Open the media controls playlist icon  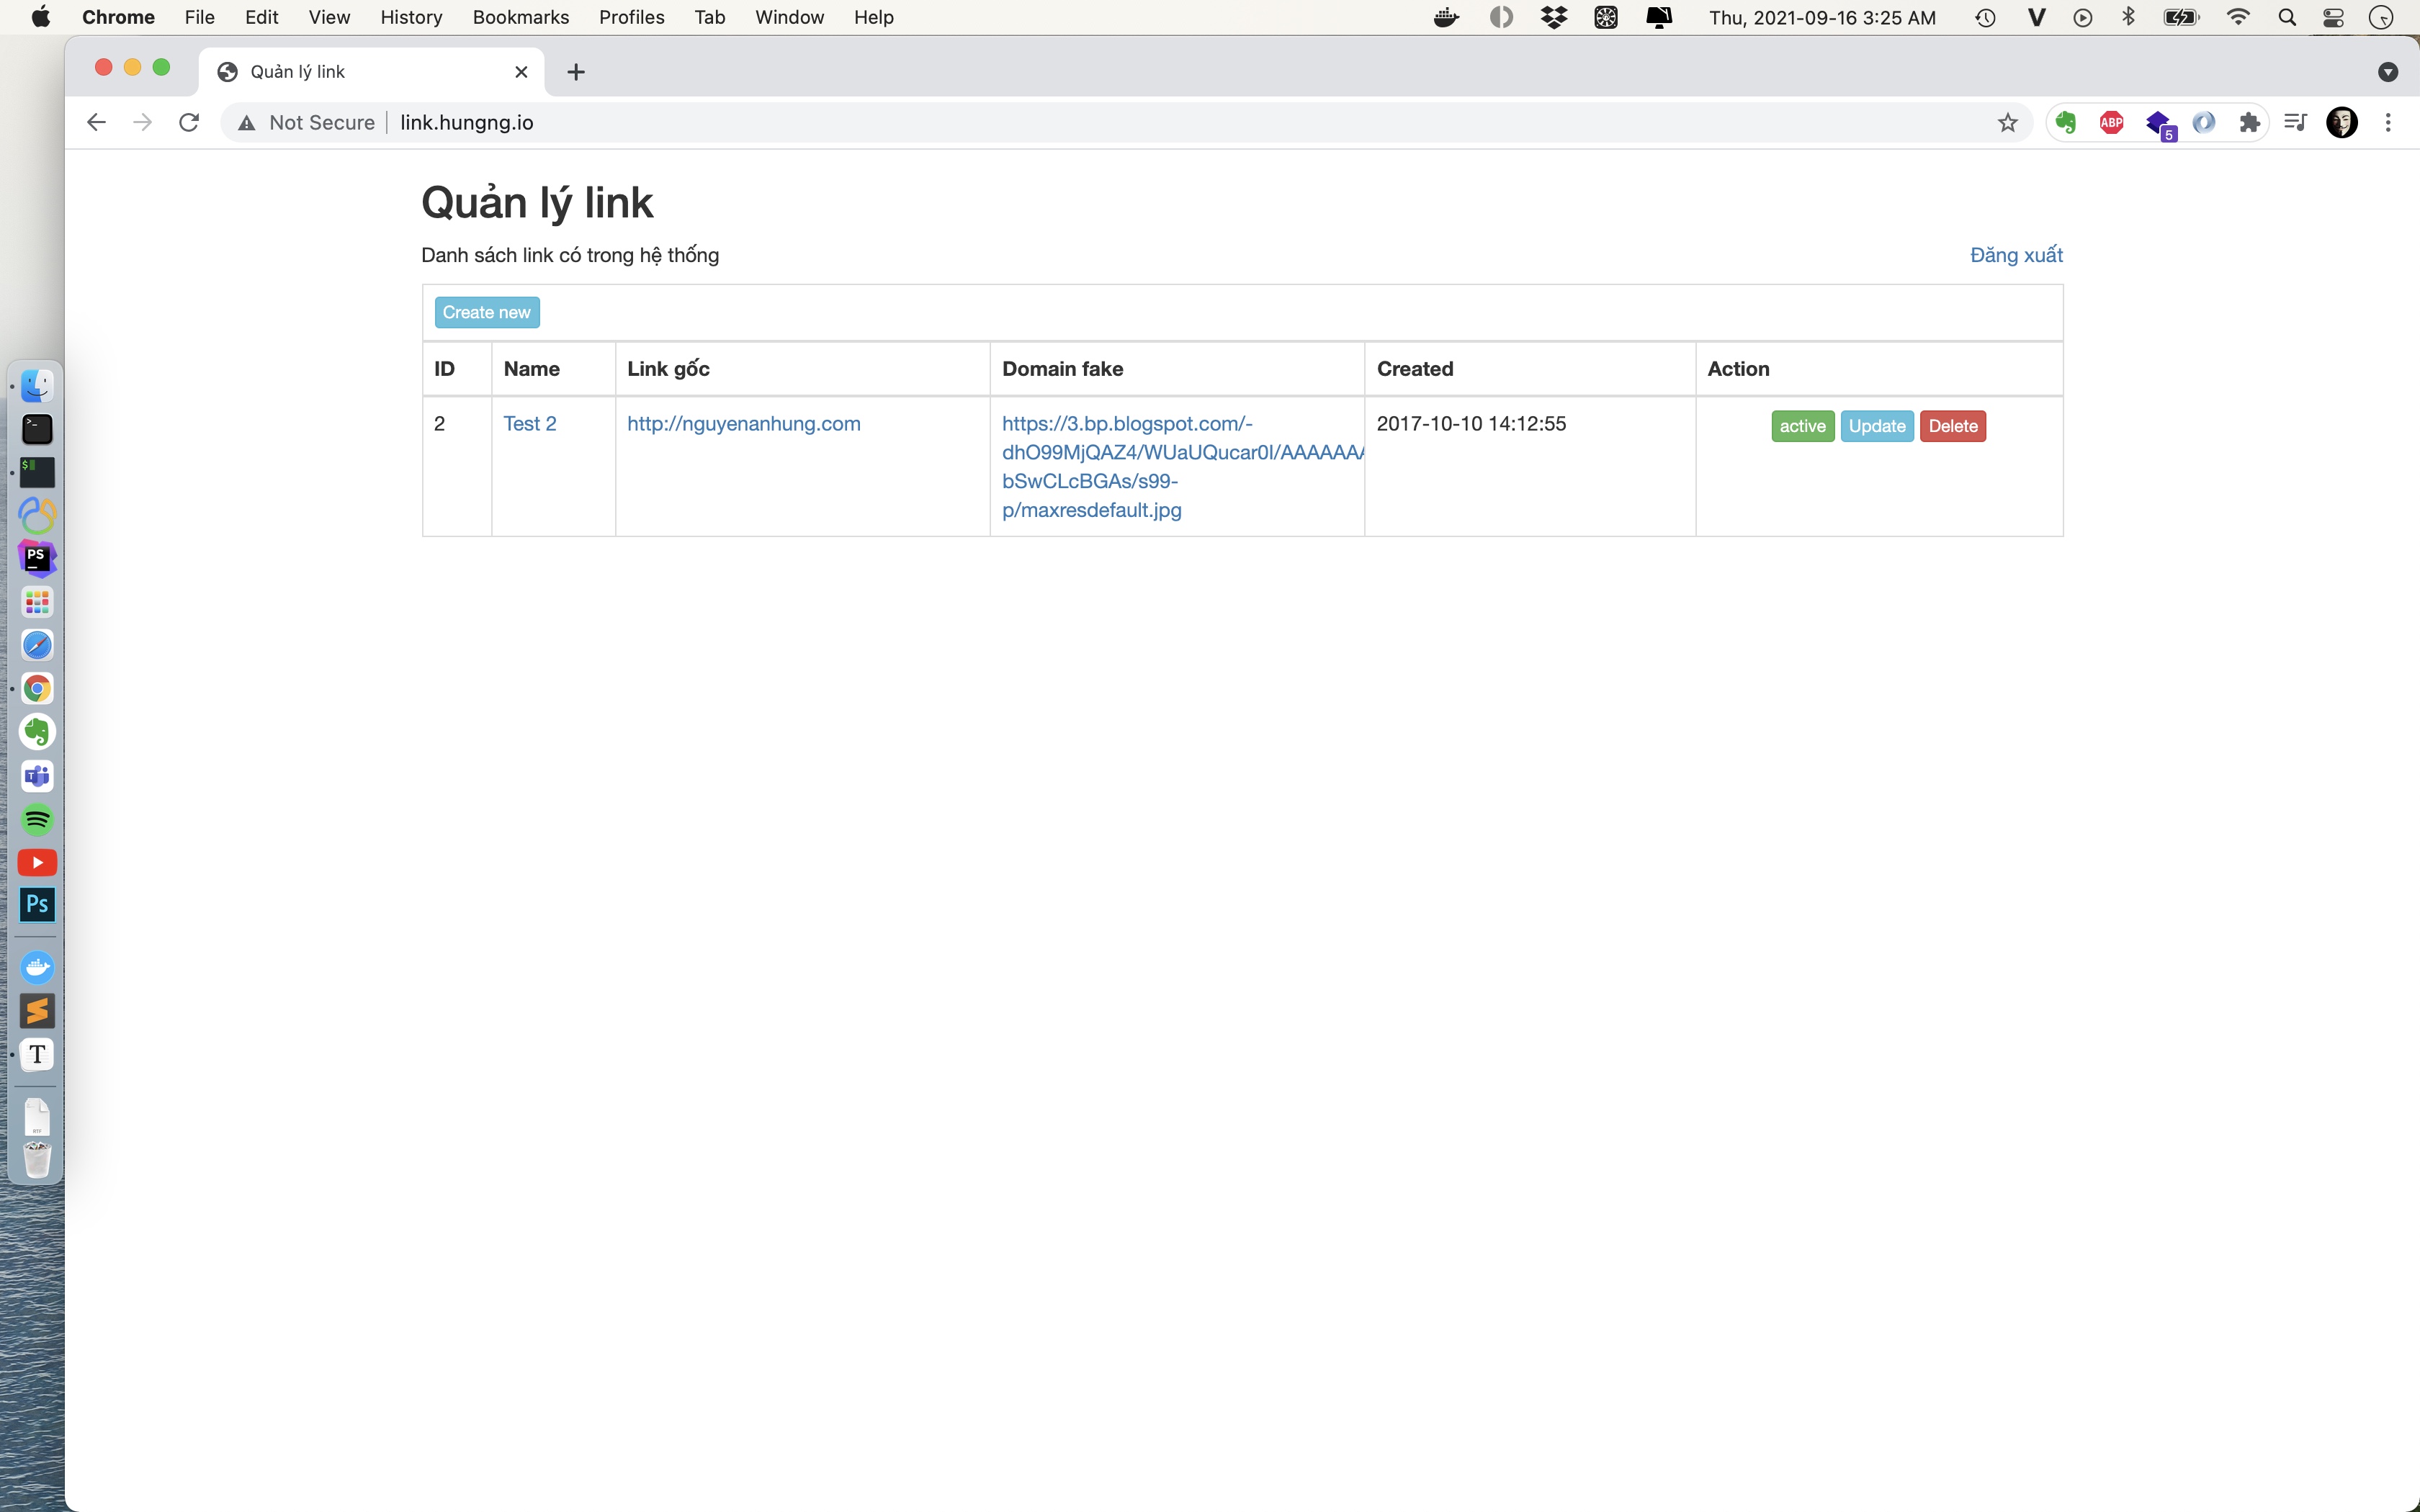click(2296, 123)
